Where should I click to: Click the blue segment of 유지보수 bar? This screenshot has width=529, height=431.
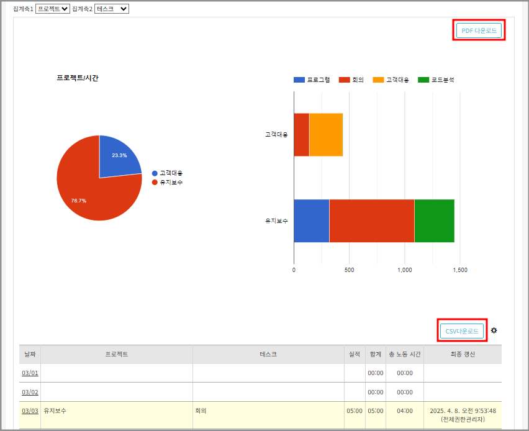pos(311,220)
